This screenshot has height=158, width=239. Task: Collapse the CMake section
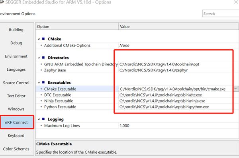click(x=39, y=39)
